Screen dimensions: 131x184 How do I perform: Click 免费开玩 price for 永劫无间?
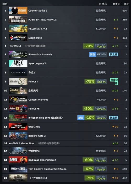(x=101, y=91)
